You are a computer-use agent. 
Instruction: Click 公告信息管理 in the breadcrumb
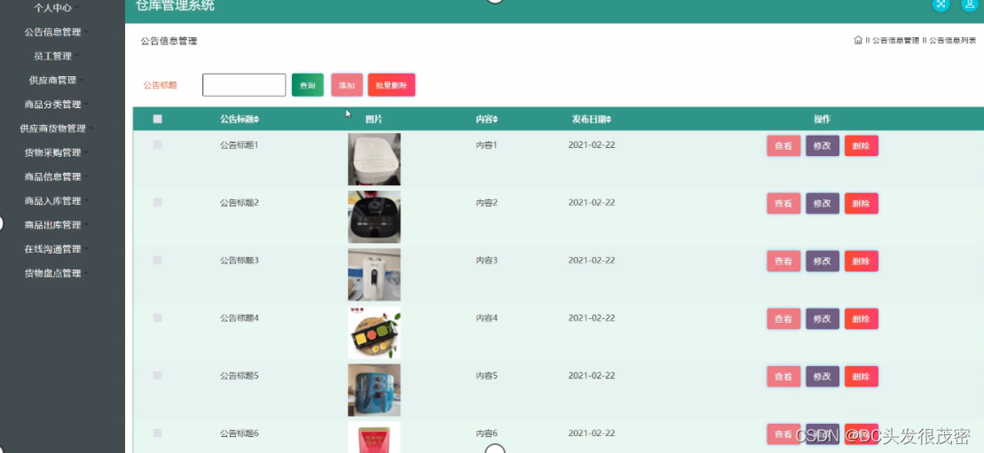(x=895, y=40)
